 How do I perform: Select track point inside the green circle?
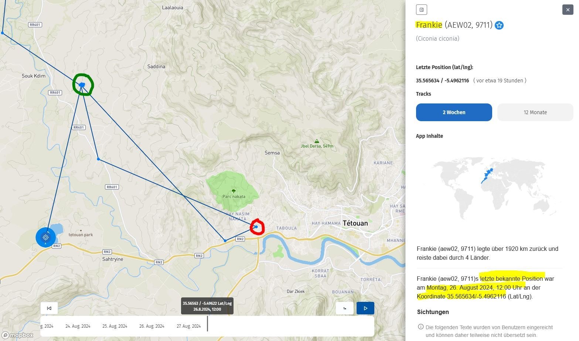[82, 85]
